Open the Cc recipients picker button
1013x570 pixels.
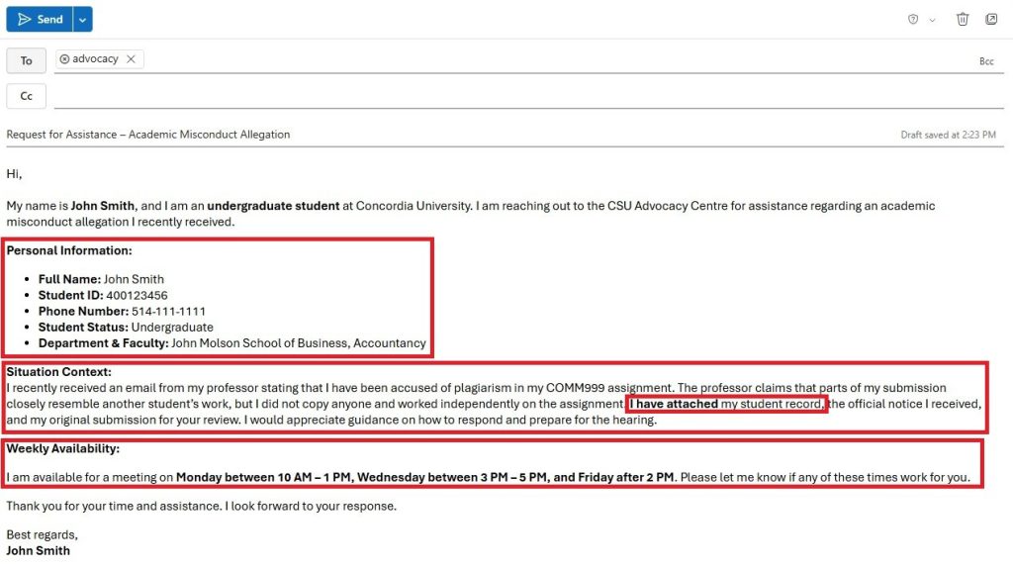coord(26,96)
